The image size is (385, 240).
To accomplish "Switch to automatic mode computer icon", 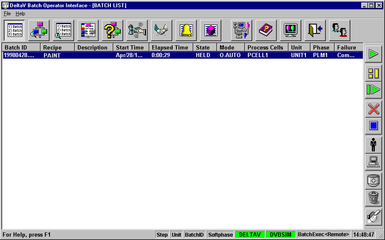I will [374, 162].
